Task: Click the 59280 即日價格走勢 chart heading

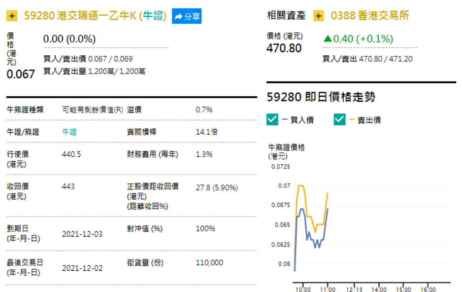Action: [321, 97]
